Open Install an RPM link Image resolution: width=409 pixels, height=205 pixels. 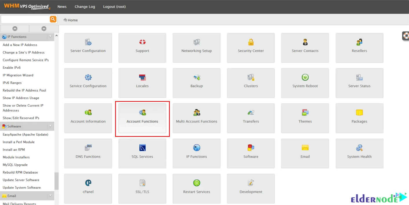pos(14,150)
